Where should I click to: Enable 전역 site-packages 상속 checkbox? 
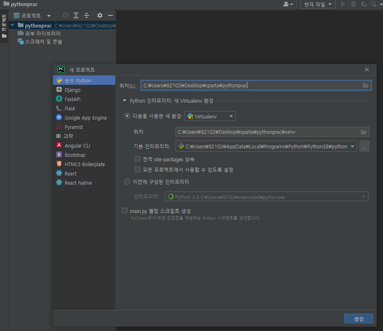tap(138, 159)
